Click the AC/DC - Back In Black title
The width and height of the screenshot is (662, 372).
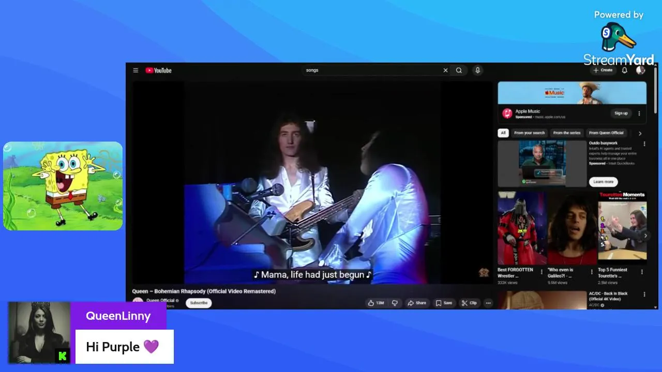point(608,296)
